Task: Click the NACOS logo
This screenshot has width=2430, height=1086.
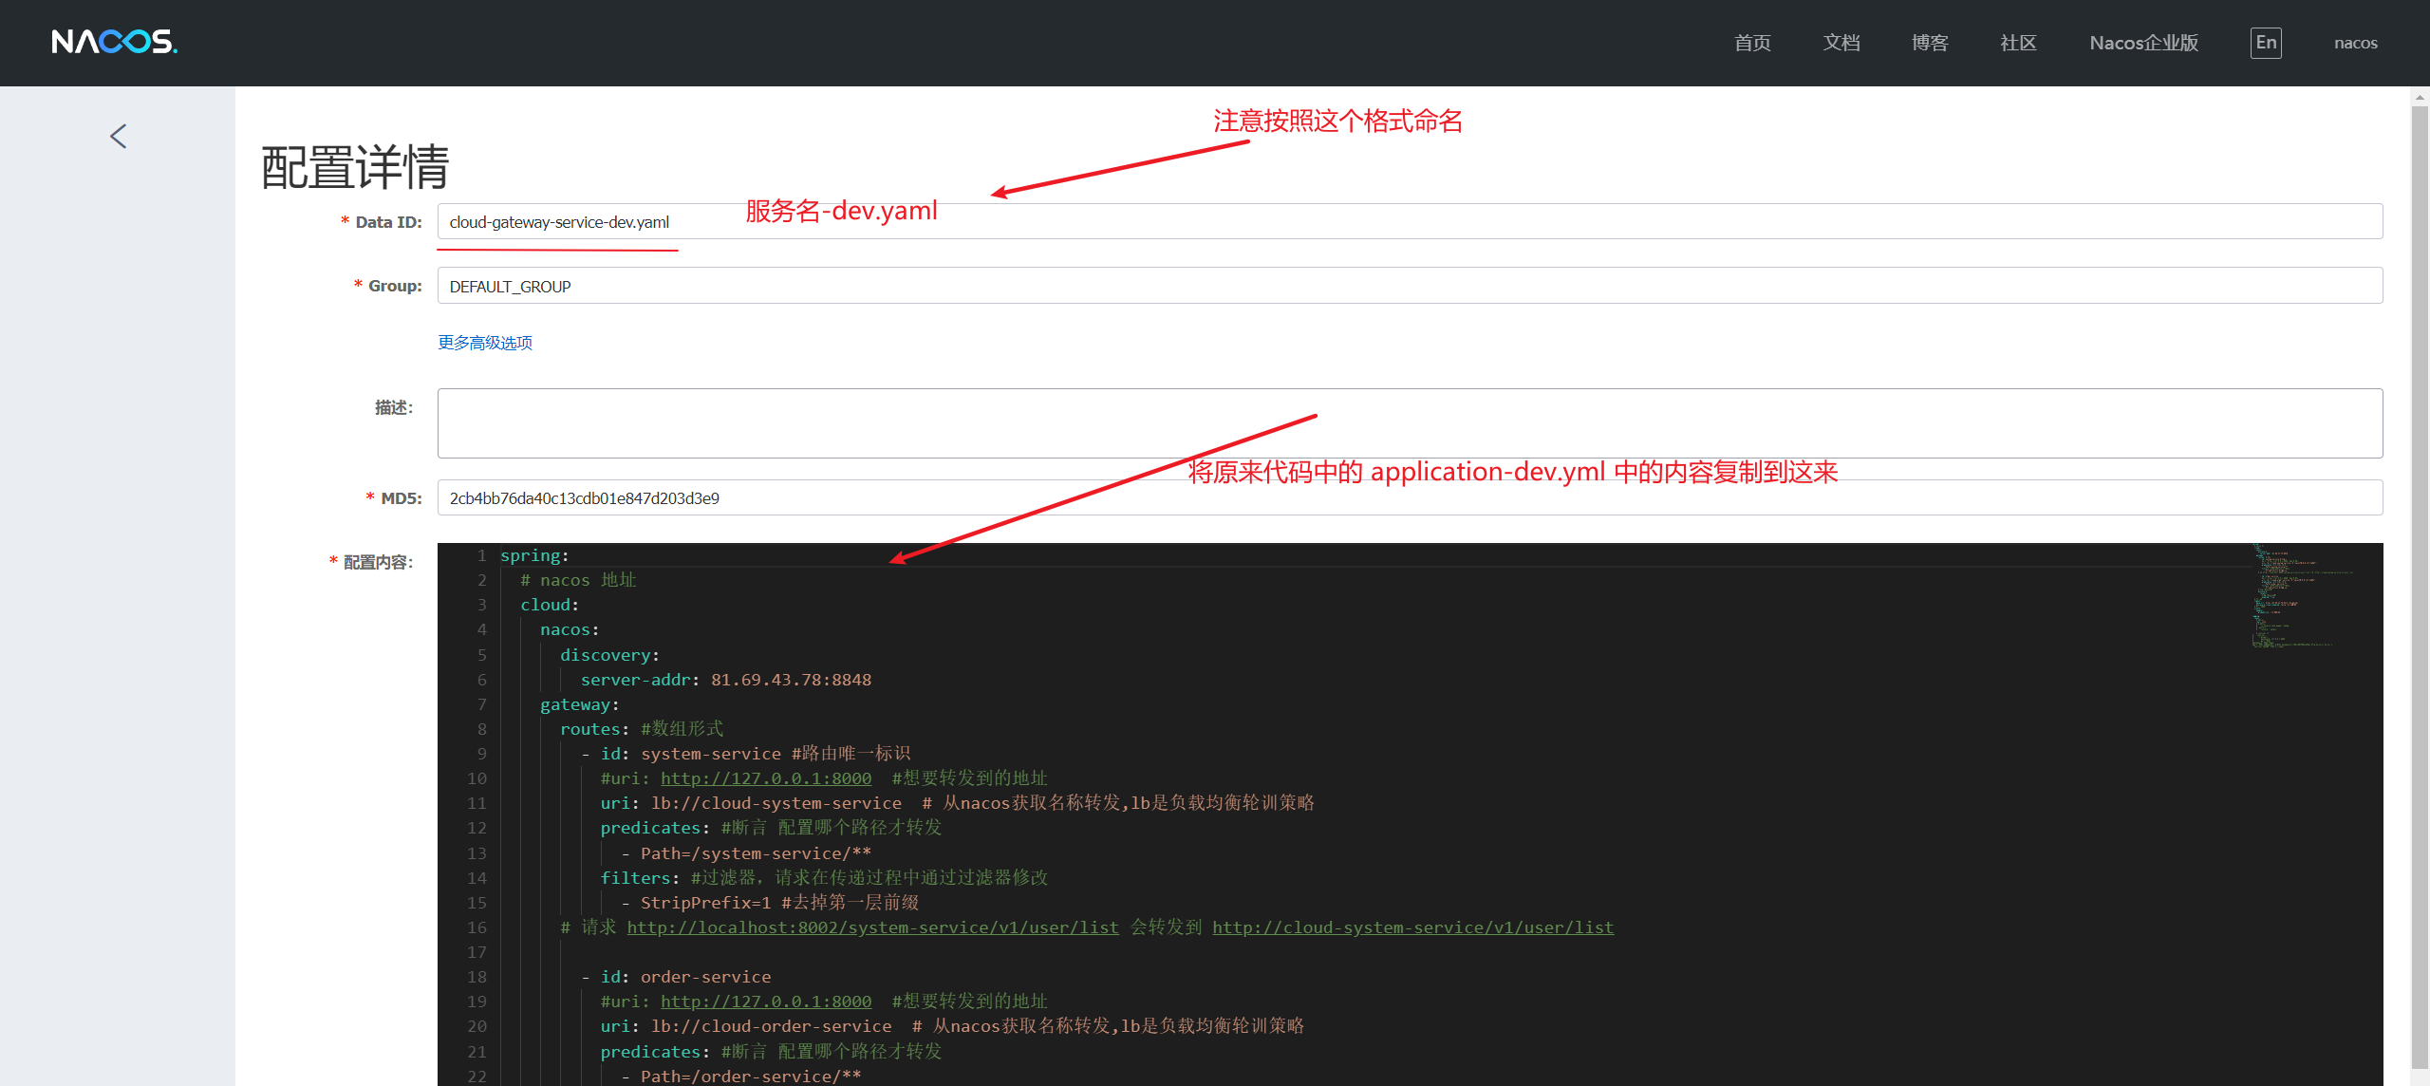Action: (114, 42)
